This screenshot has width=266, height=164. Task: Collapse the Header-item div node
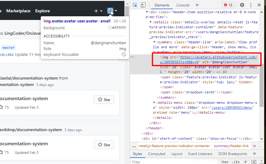tap(147, 12)
